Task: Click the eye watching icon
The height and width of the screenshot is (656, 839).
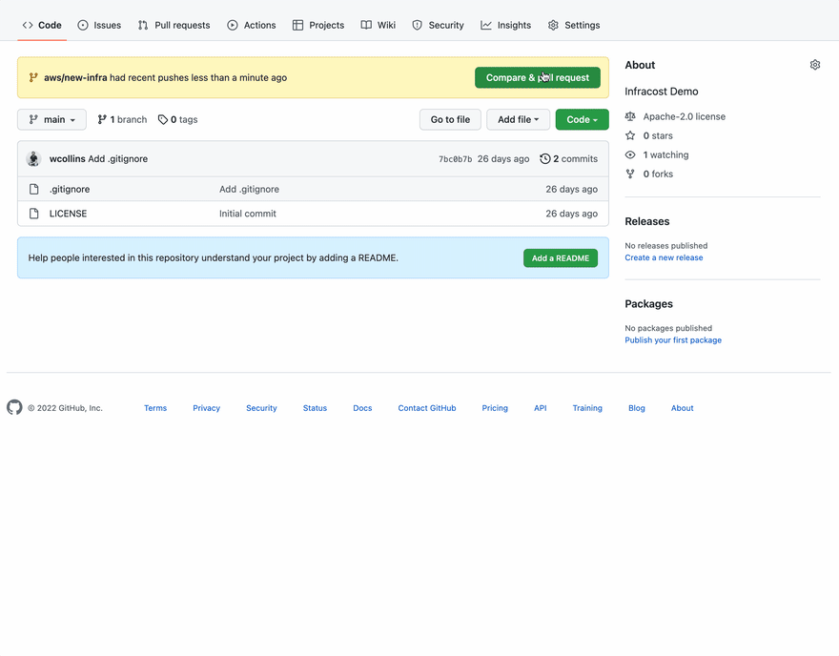Action: [630, 155]
